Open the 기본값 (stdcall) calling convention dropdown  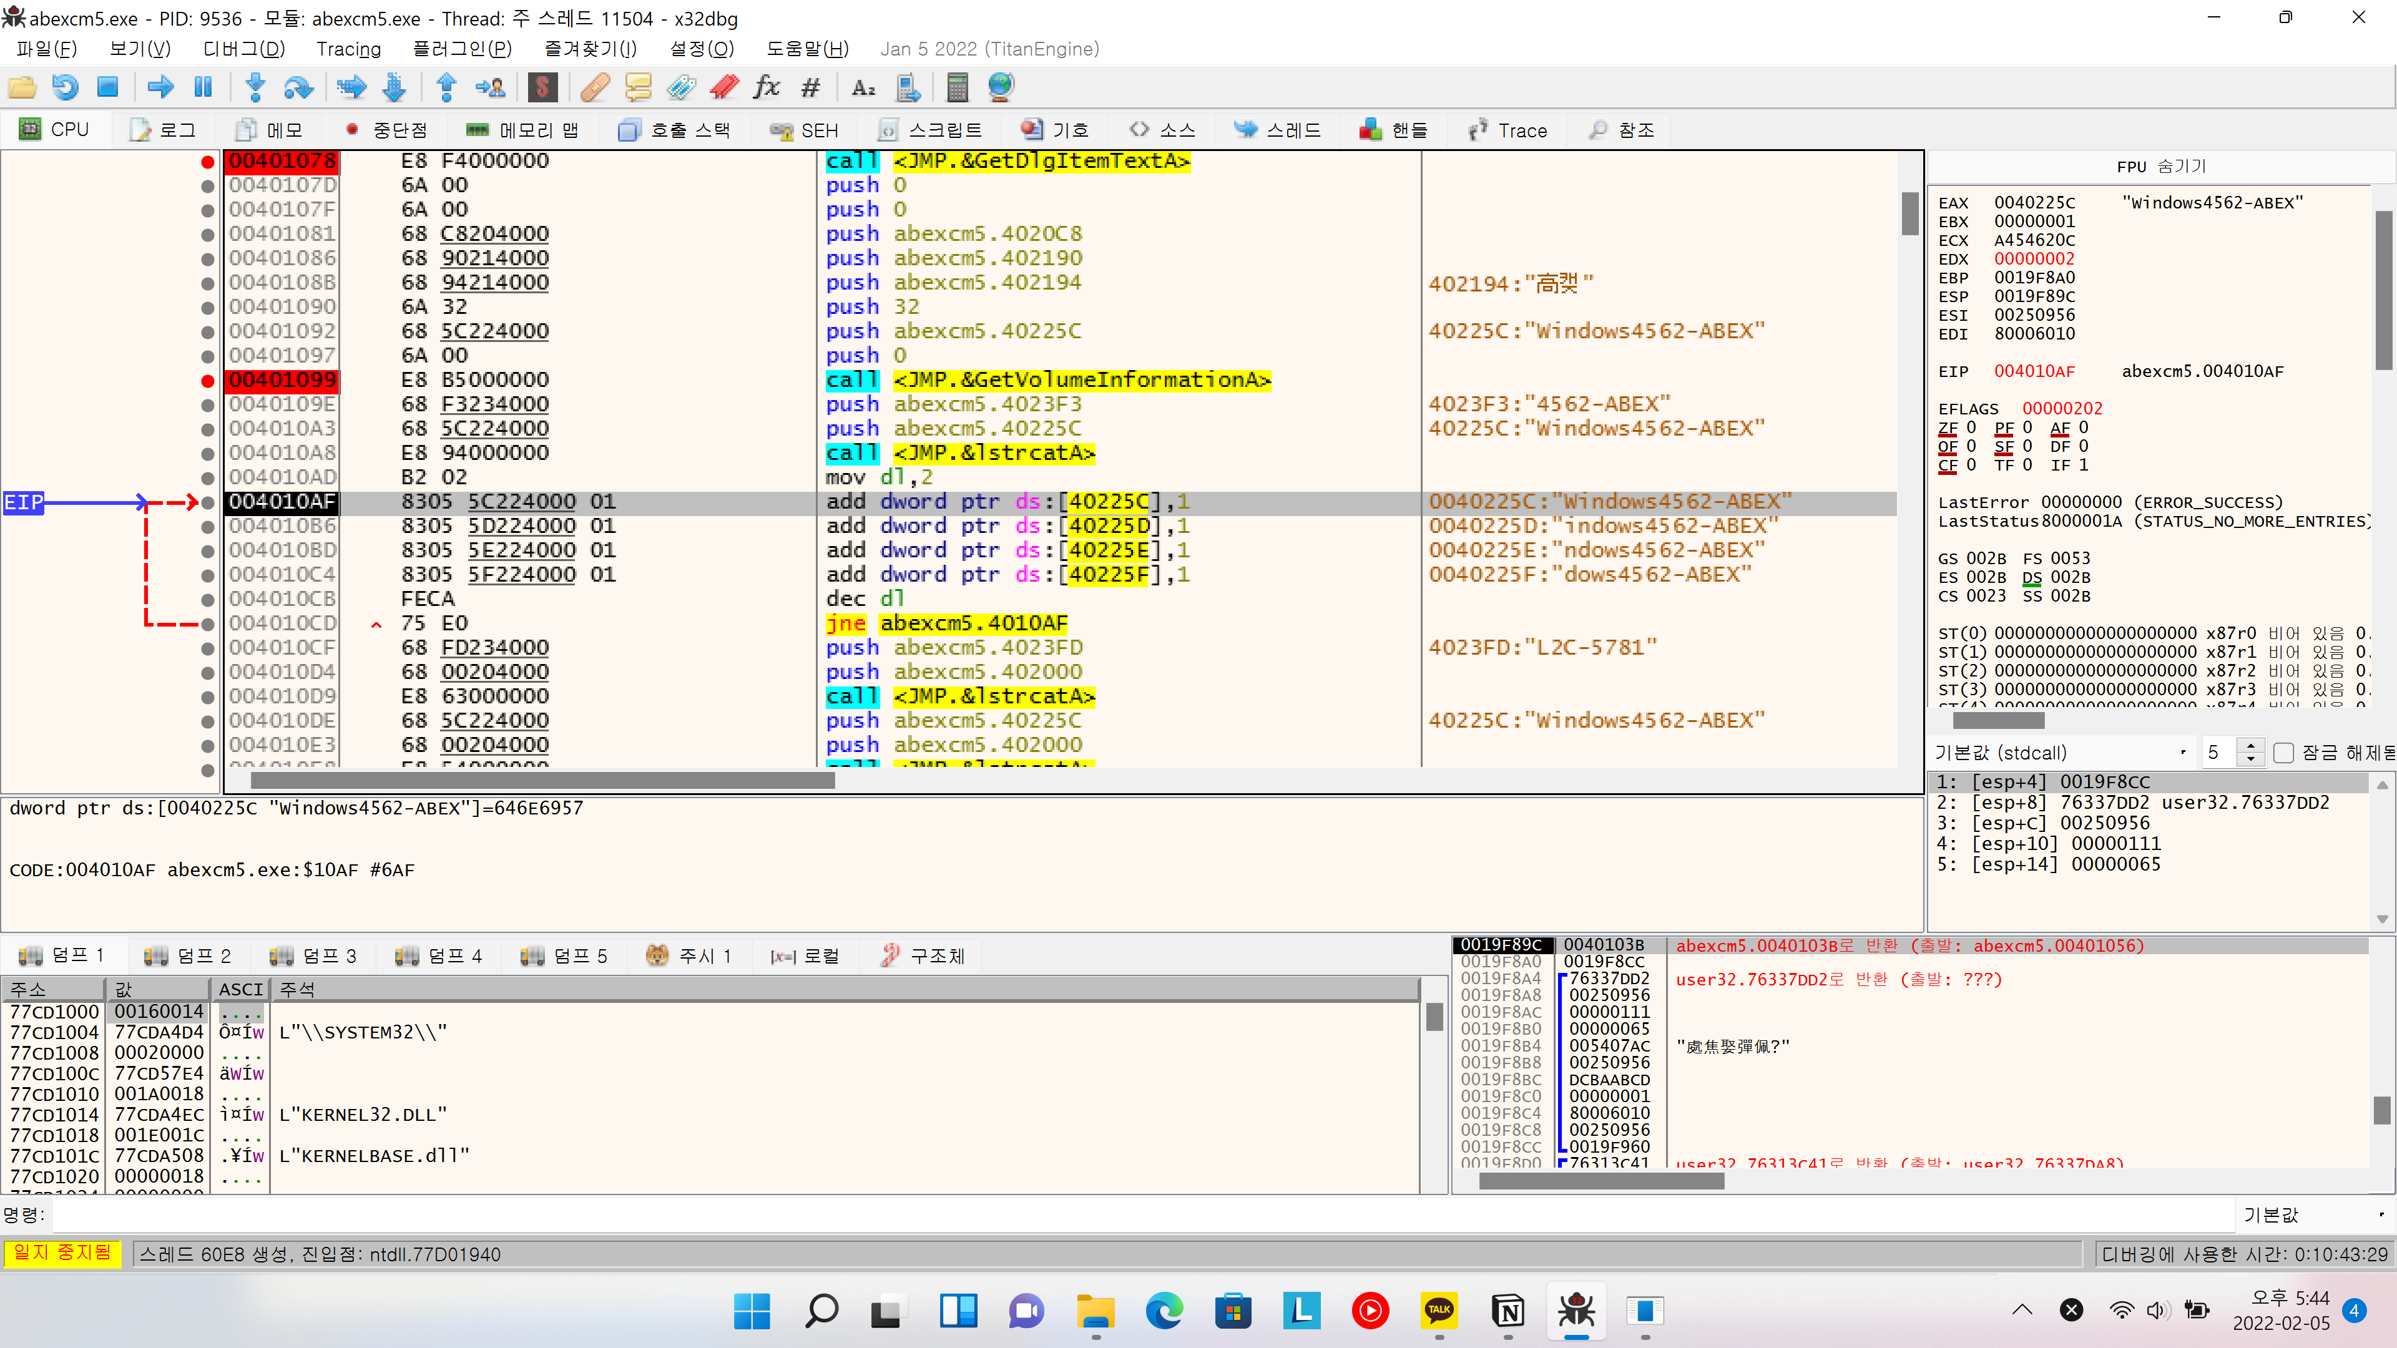tap(2061, 753)
